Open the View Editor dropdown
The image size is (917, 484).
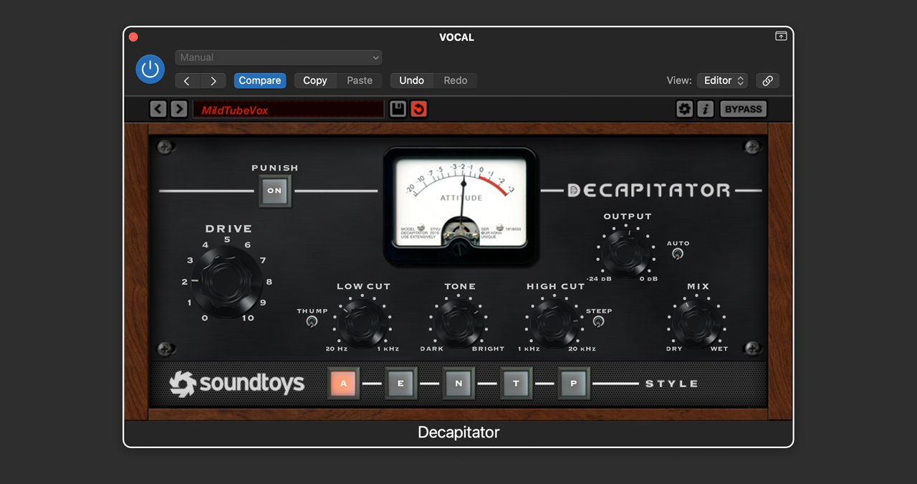click(x=722, y=81)
